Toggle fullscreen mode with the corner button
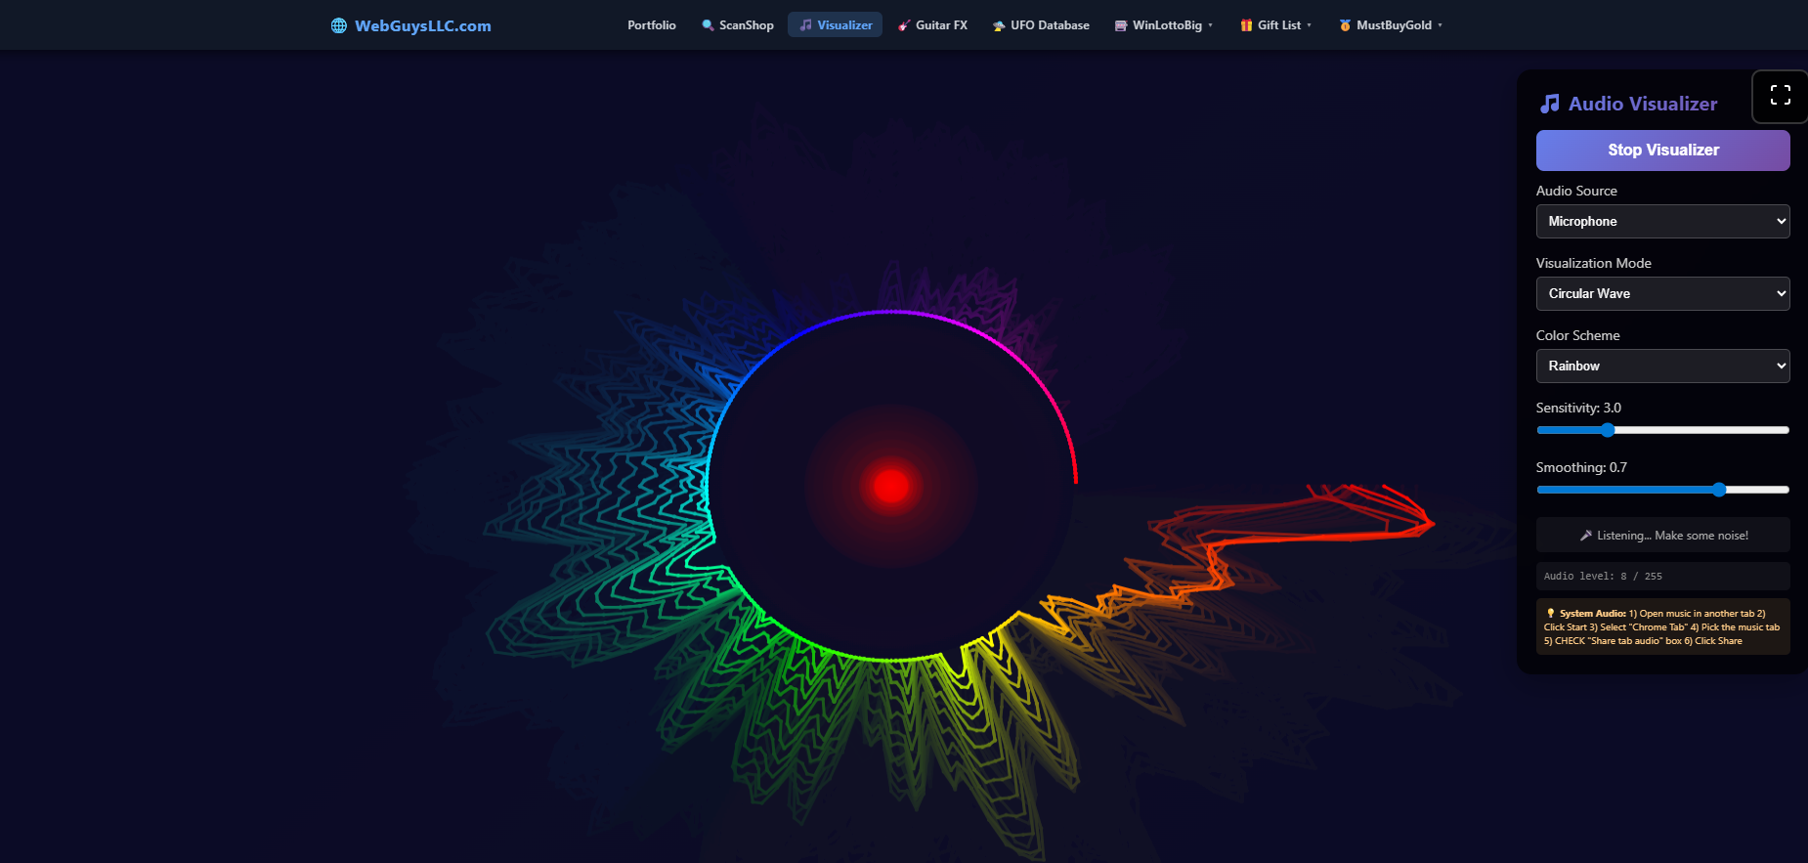 (1780, 96)
